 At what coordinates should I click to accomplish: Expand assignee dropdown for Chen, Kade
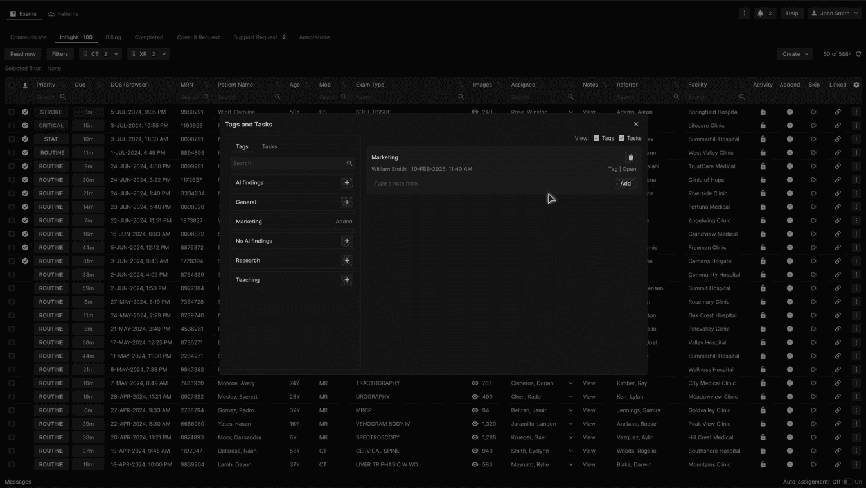[x=570, y=397]
